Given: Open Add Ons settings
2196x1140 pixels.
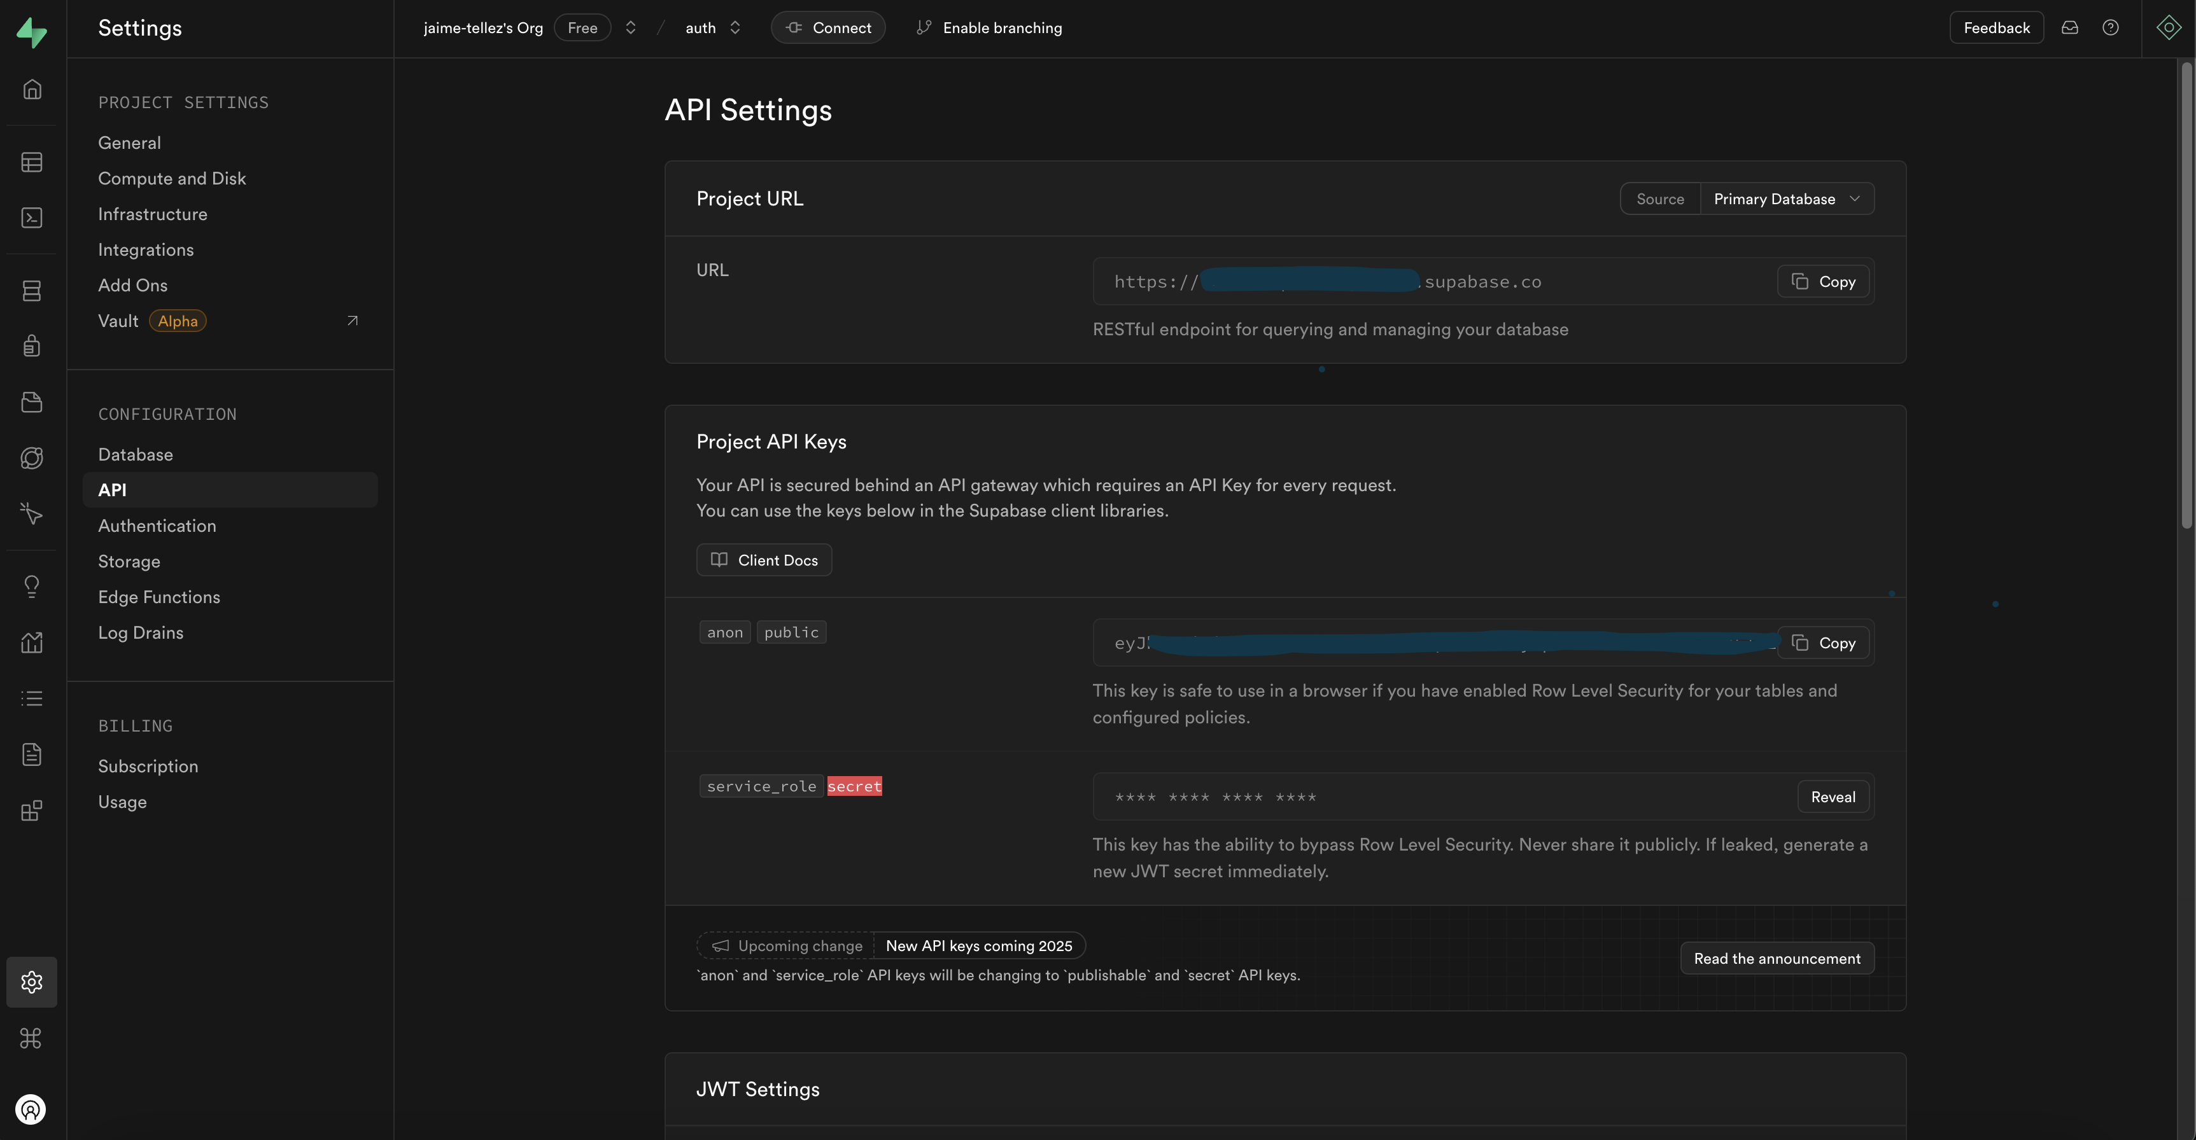Looking at the screenshot, I should click(133, 286).
